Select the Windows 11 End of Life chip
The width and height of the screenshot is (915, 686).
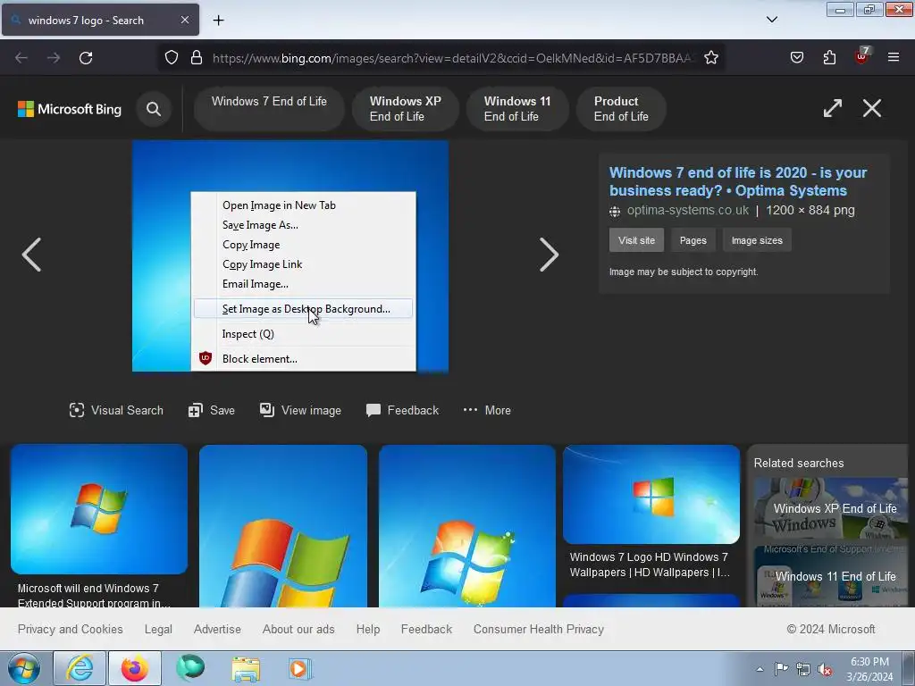(517, 108)
